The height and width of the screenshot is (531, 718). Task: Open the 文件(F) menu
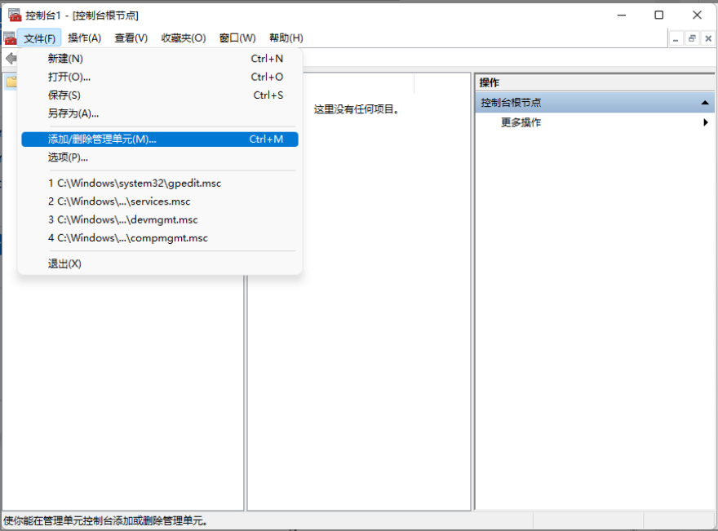click(x=39, y=38)
